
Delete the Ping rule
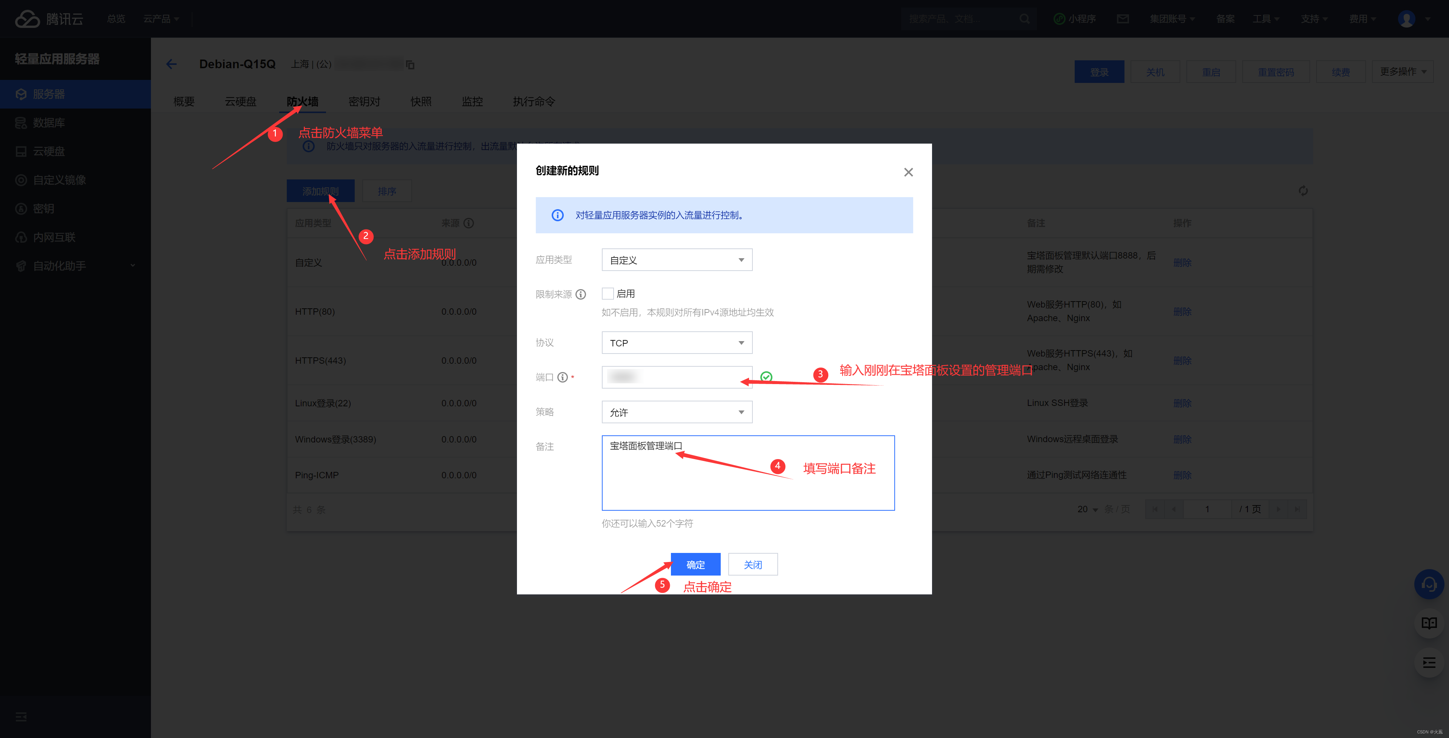[x=1182, y=475]
